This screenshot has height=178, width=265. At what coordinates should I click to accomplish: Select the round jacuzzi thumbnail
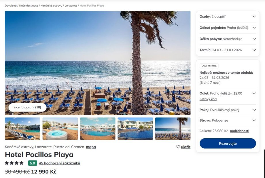60,129
